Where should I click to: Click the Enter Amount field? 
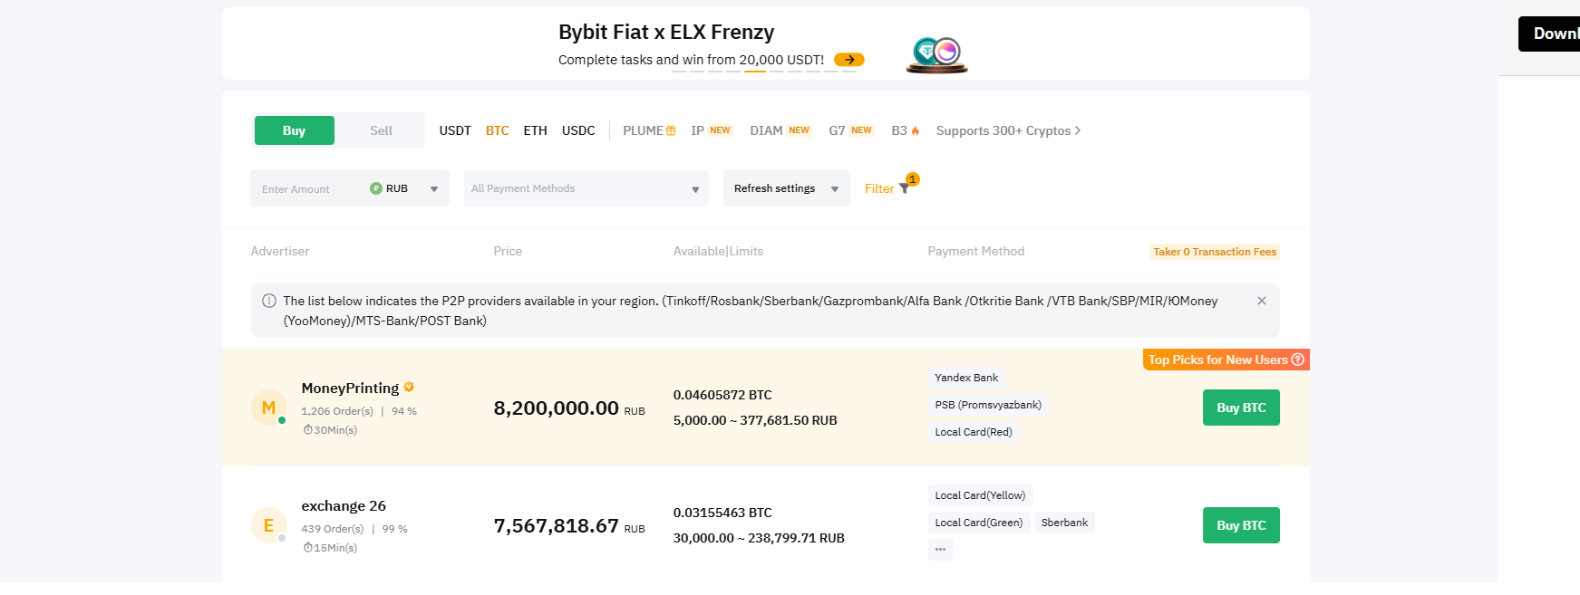[308, 188]
